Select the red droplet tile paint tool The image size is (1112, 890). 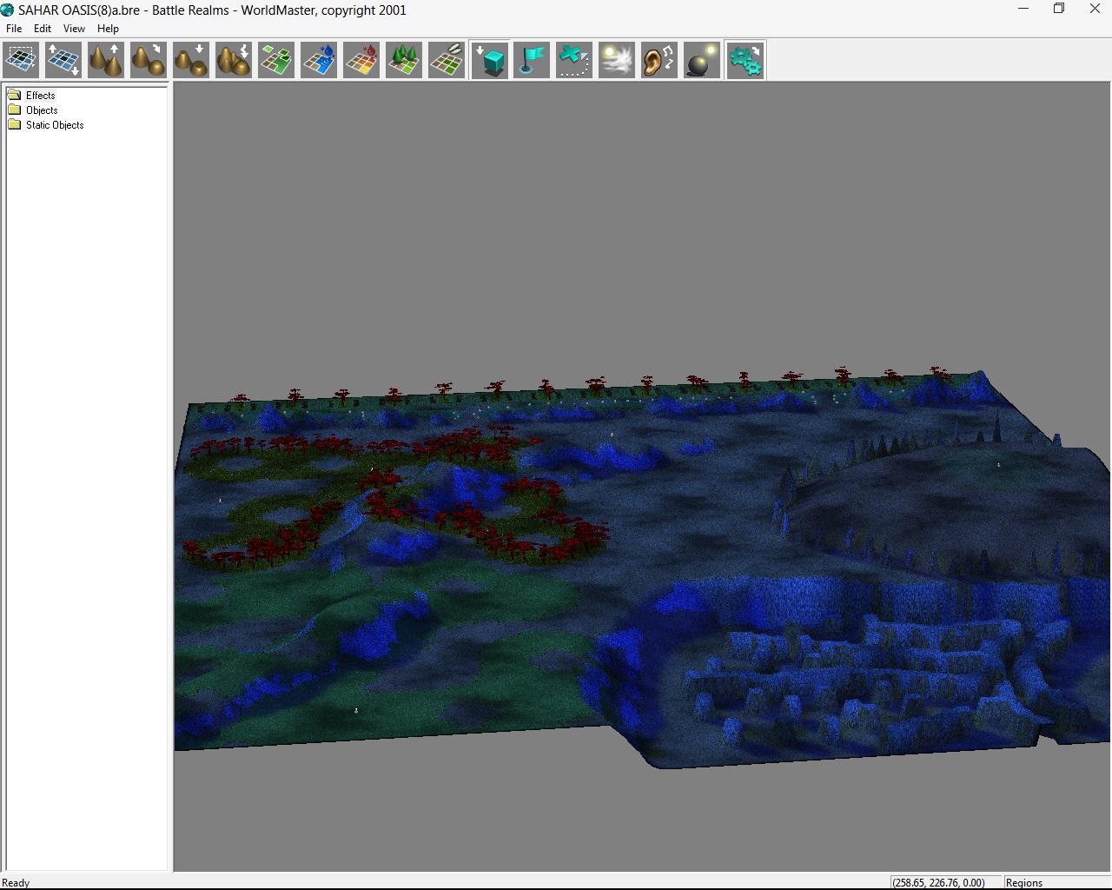(x=361, y=61)
